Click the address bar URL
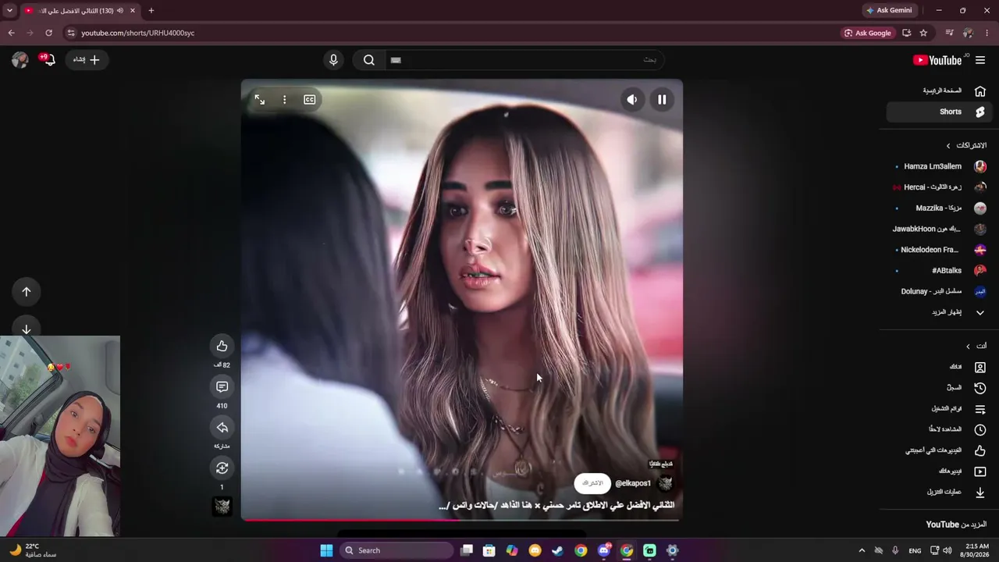Image resolution: width=999 pixels, height=562 pixels. [x=137, y=33]
